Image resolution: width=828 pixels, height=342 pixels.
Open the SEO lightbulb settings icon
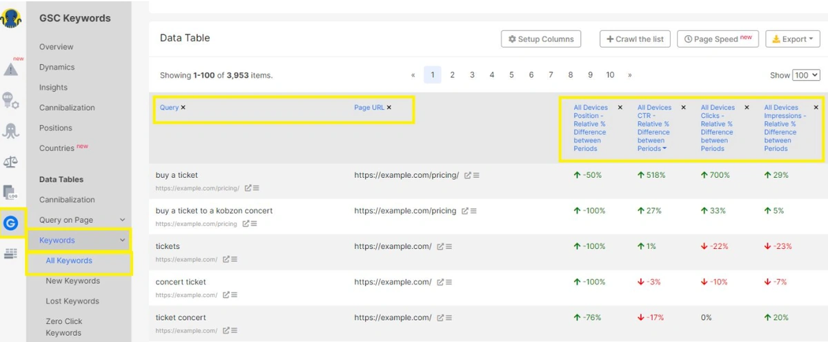click(12, 101)
